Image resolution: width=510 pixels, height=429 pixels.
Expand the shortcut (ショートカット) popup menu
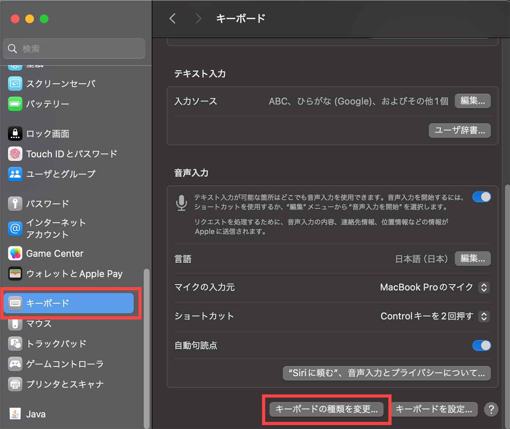point(484,316)
